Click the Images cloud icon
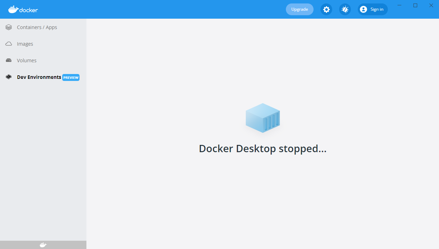Viewport: 439px width, 249px height. click(x=9, y=44)
